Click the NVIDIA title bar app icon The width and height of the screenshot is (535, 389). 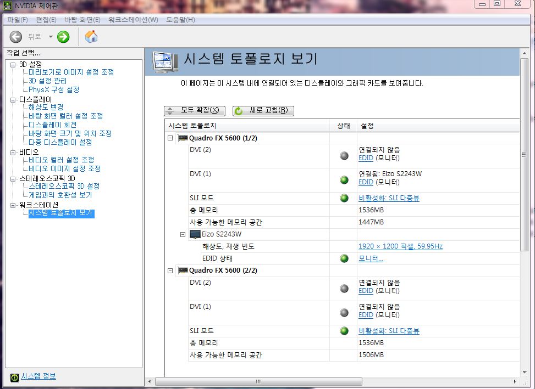7,5
